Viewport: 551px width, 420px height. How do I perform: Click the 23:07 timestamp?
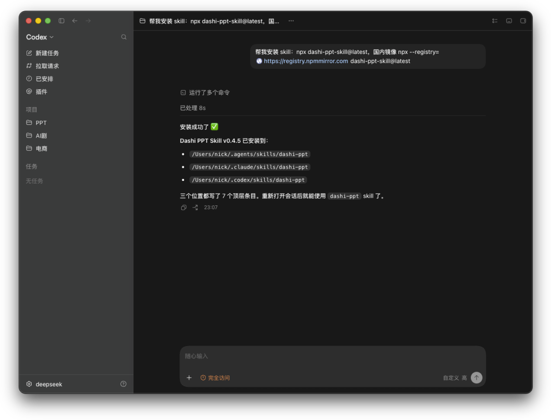(211, 207)
